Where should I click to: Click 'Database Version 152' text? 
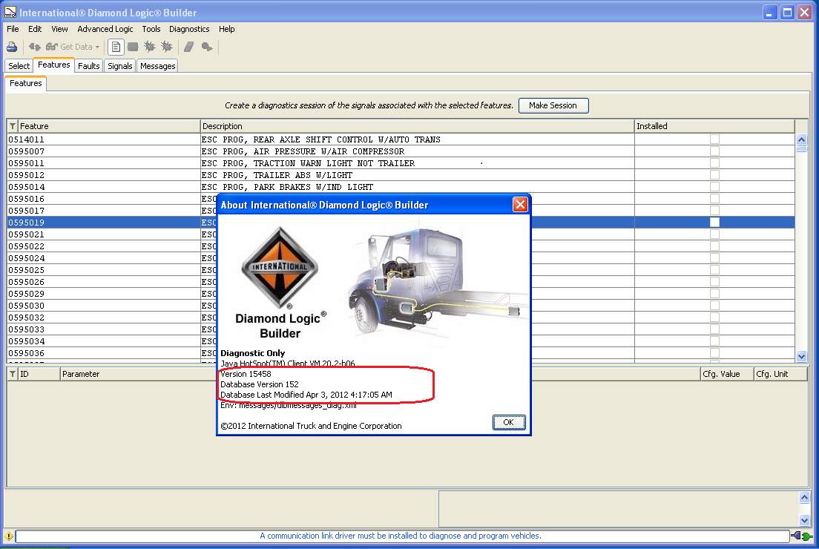[x=260, y=384]
